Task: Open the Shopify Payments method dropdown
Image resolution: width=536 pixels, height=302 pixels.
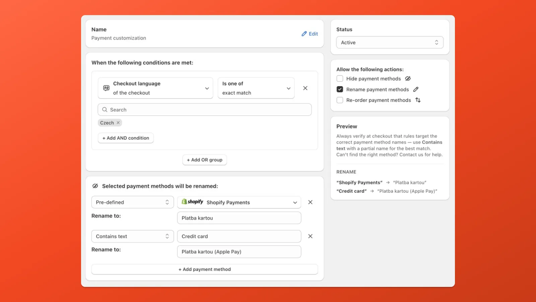Action: click(294, 202)
